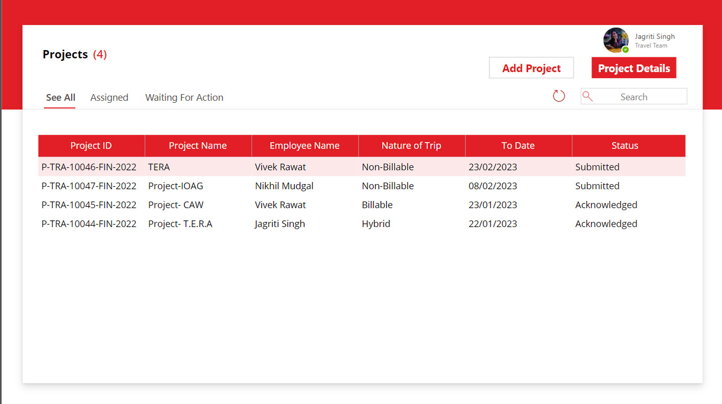The width and height of the screenshot is (722, 404).
Task: Click the red refresh icon
Action: tap(559, 96)
